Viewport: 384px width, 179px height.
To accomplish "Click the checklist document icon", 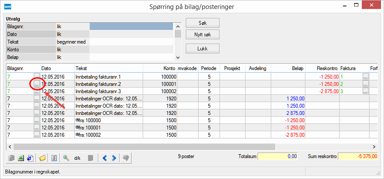I will point(54,158).
